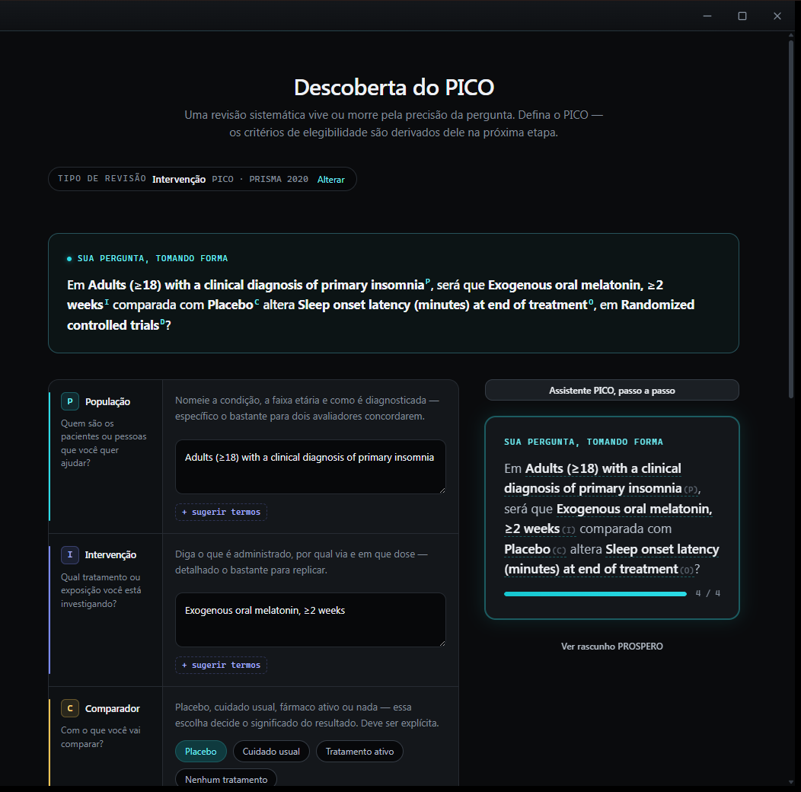Click the Alterar review type link

tap(331, 180)
